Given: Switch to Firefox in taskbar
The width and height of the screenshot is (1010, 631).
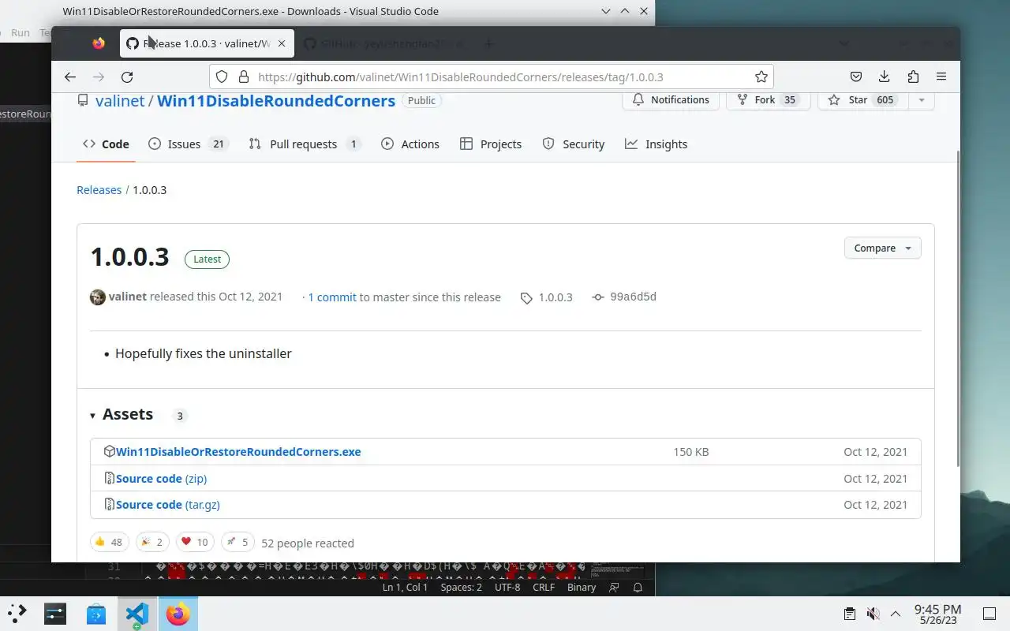Looking at the screenshot, I should click(x=178, y=613).
